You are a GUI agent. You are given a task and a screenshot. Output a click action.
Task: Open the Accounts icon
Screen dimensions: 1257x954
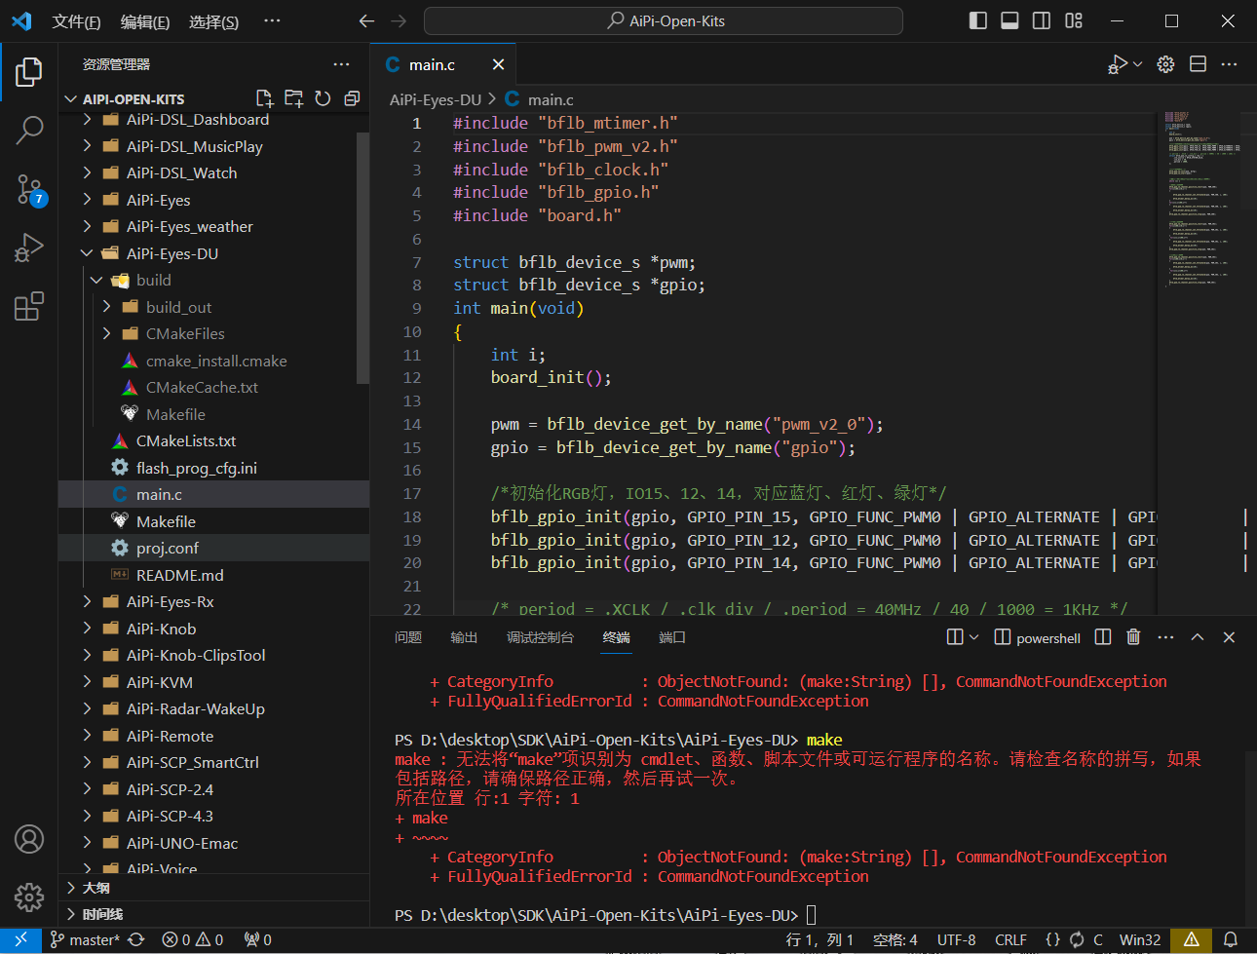[x=29, y=839]
